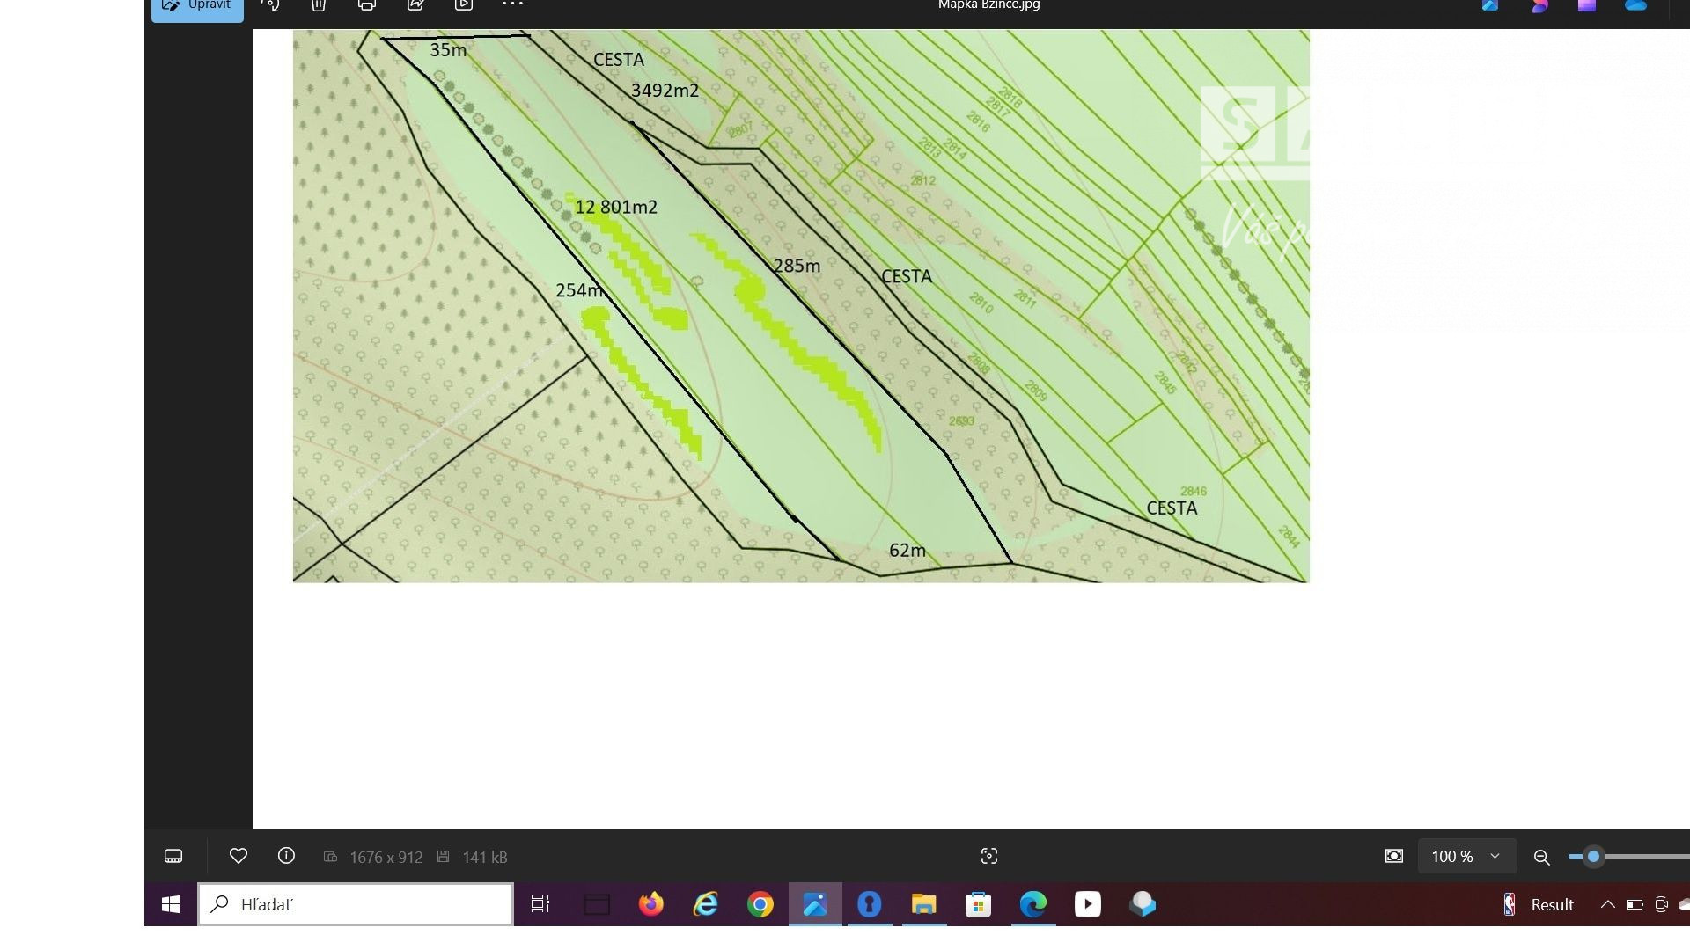Screen dimensions: 1690x950
Task: Expand hidden system tray icons chevron
Action: click(x=1607, y=904)
